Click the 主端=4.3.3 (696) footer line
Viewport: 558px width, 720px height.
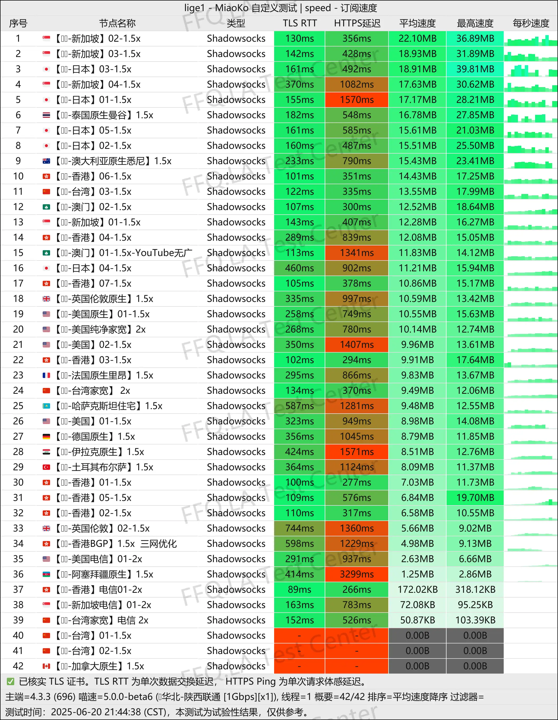(x=245, y=697)
